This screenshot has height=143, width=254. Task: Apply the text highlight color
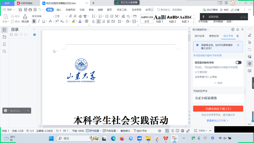[x=73, y=21]
